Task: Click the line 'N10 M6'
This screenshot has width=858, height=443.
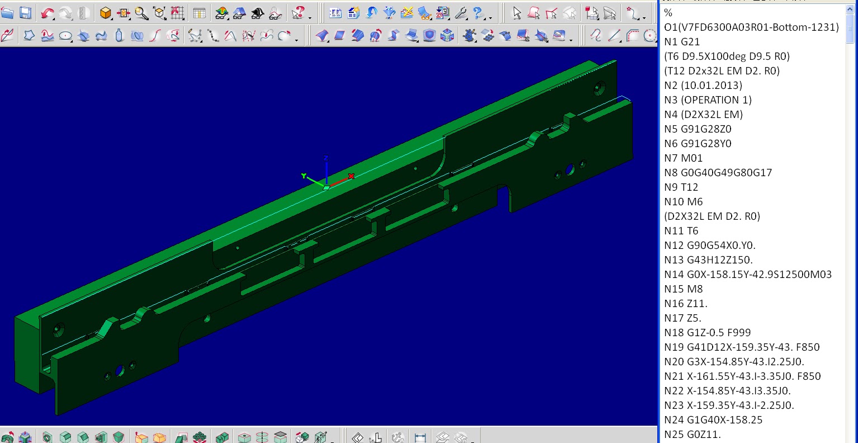Action: pyautogui.click(x=683, y=201)
